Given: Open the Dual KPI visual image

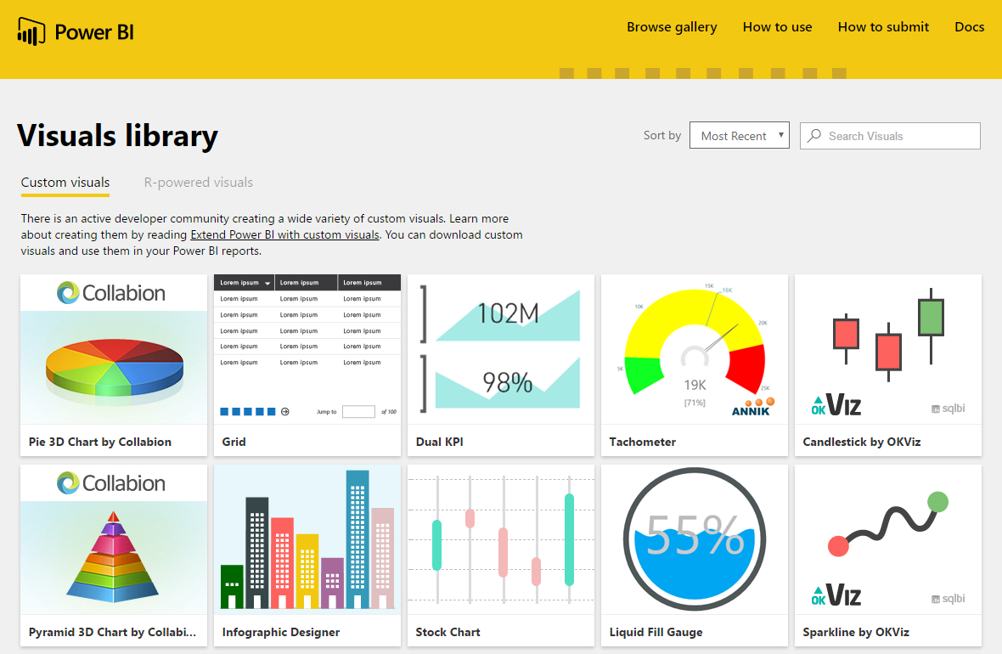Looking at the screenshot, I should (501, 350).
